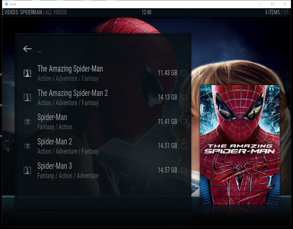Click the 11.41 GB file size
This screenshot has height=229, width=293.
pos(167,122)
